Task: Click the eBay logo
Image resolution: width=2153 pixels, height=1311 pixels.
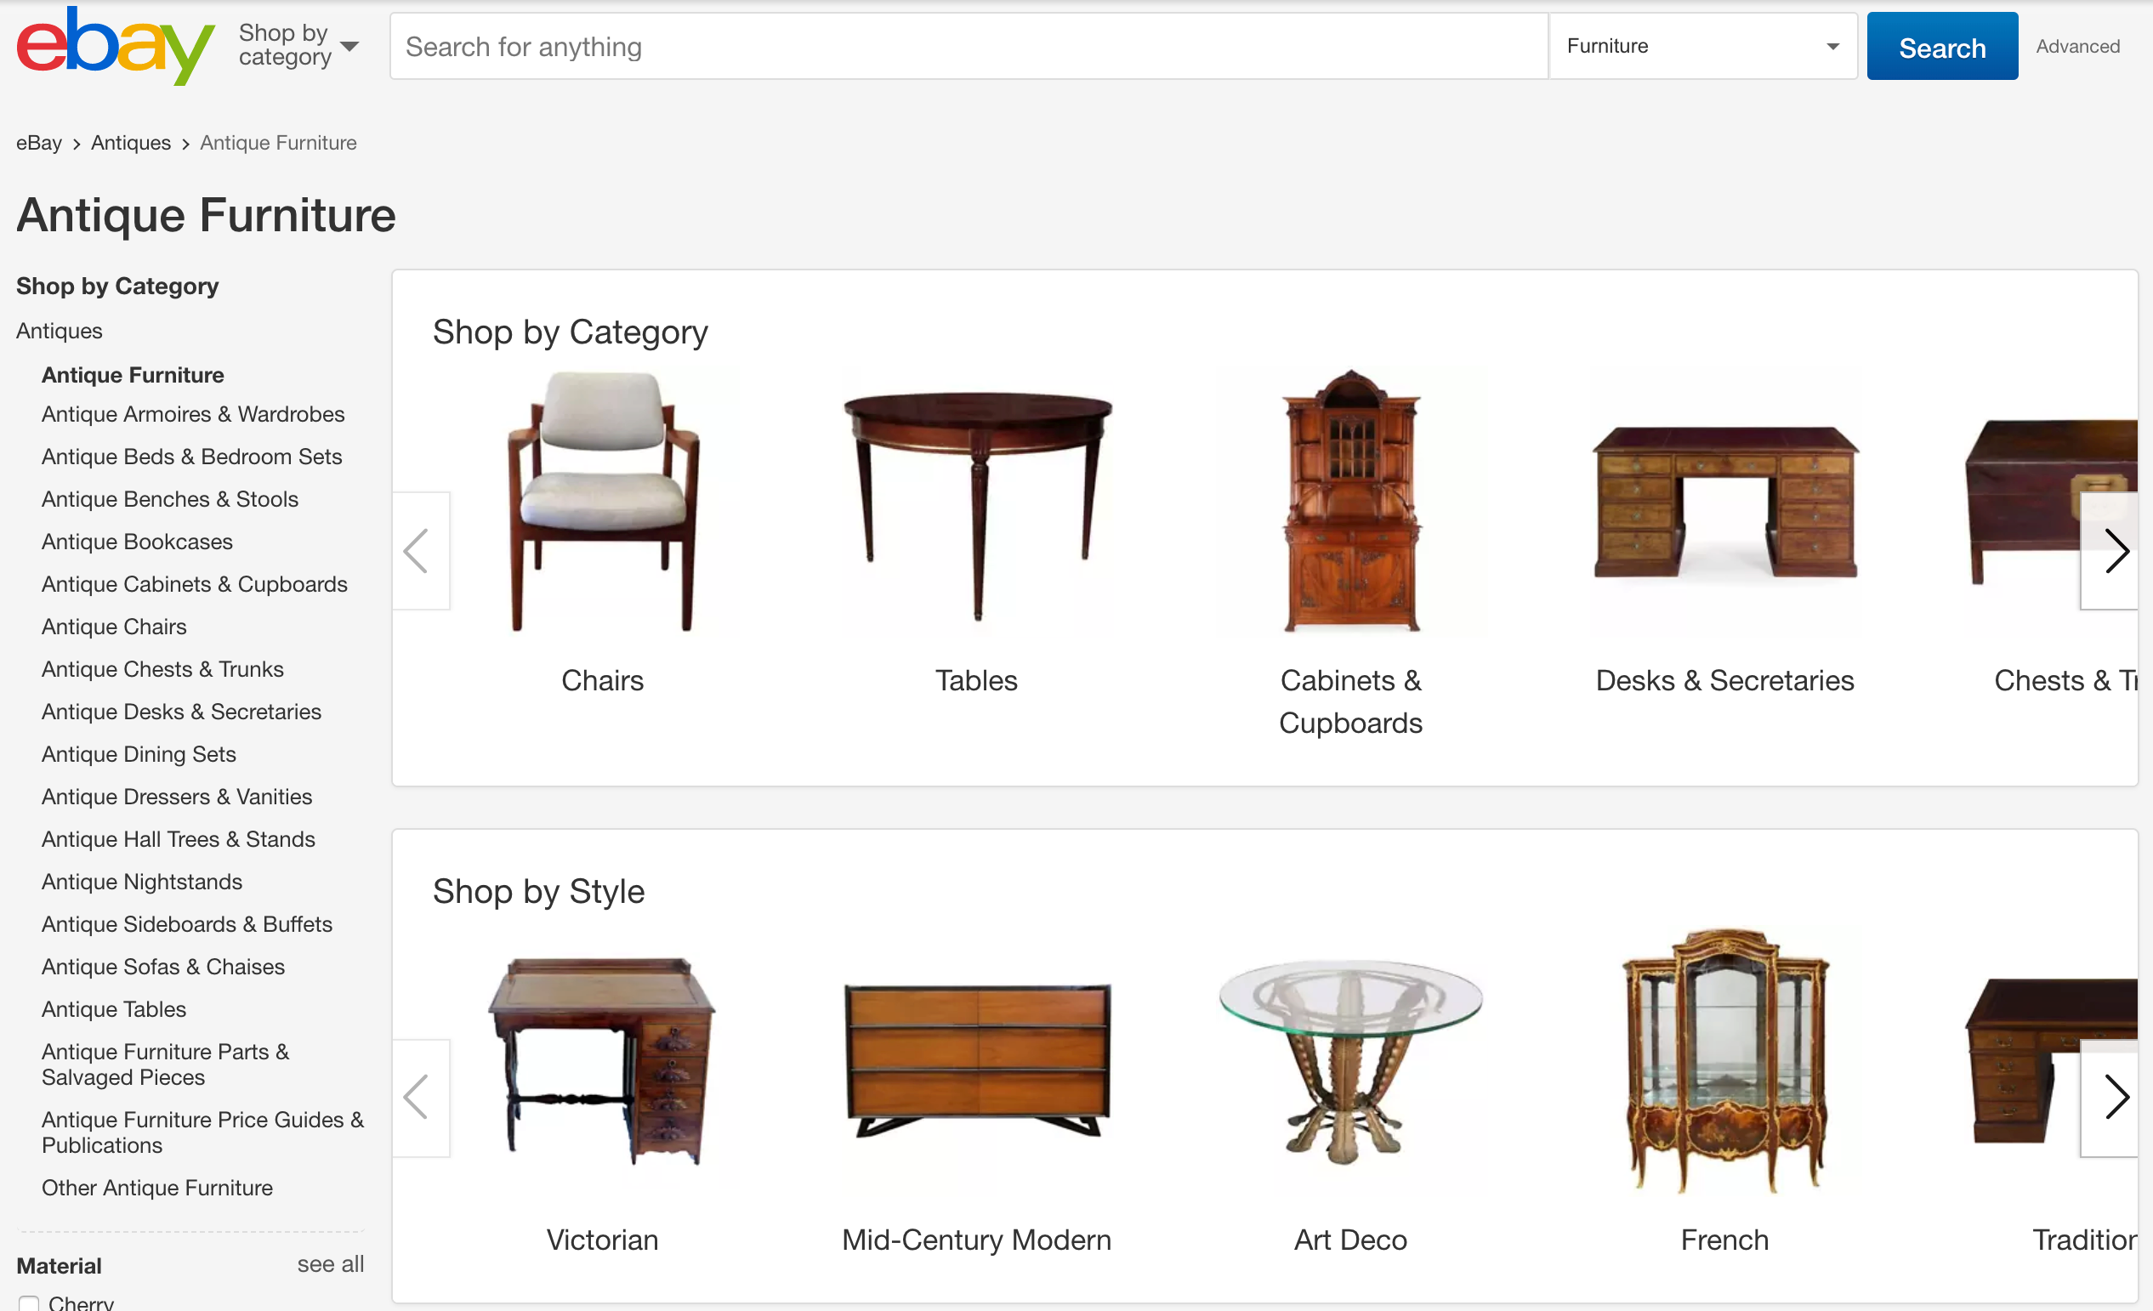Action: coord(116,45)
